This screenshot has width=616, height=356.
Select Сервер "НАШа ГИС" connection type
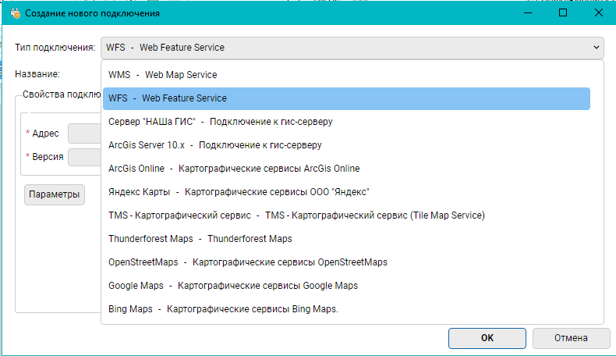click(221, 122)
